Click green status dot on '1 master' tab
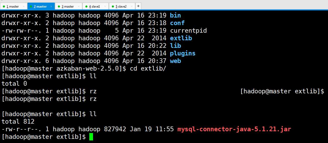328x143 pixels. point(4,6)
